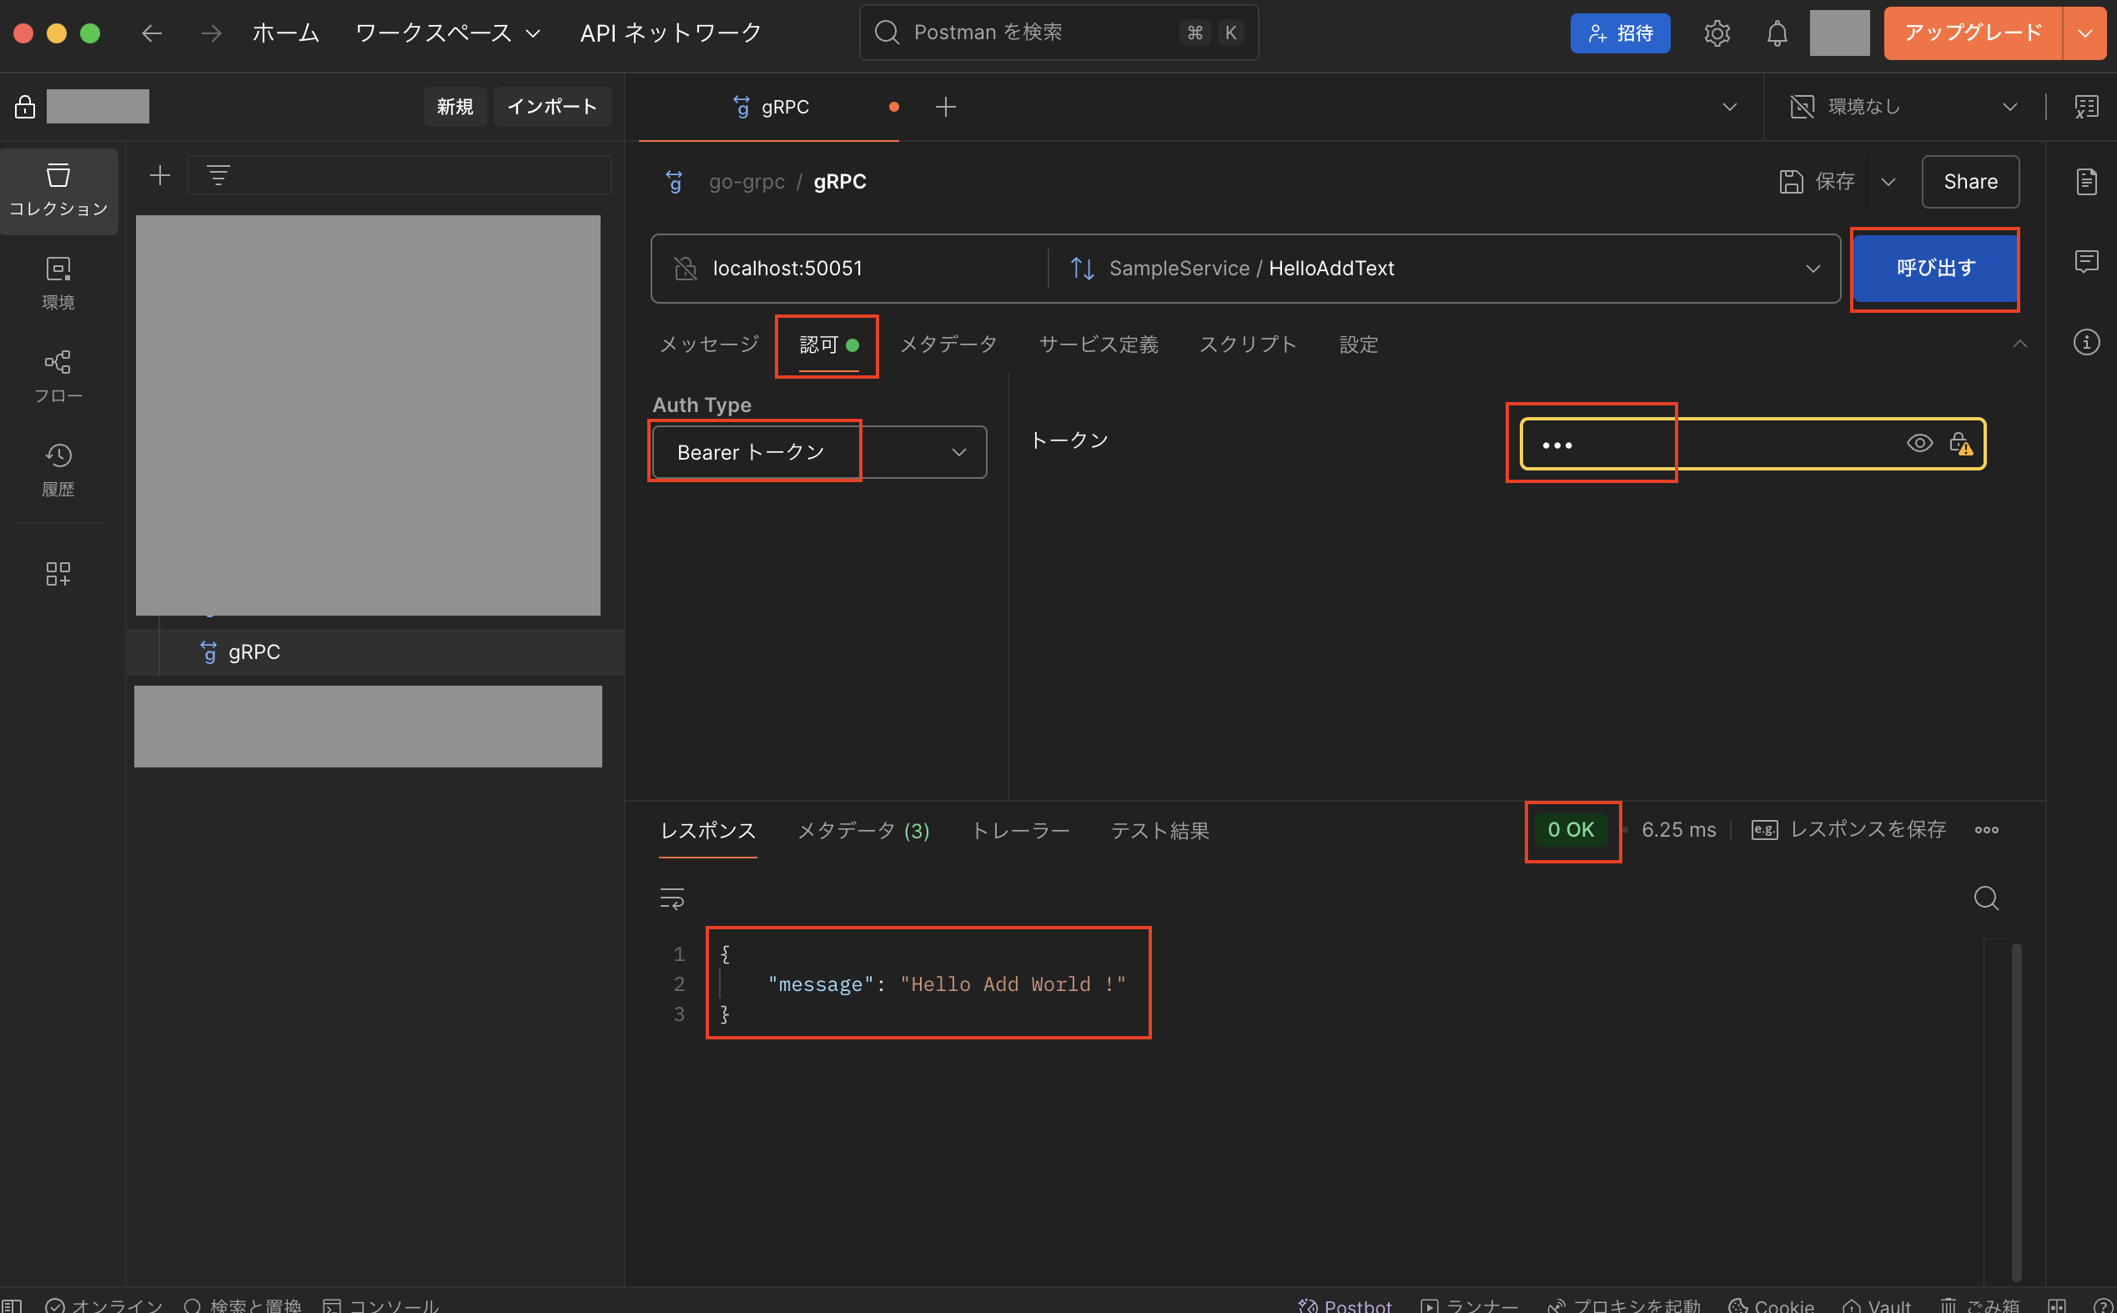Switch to response メタデータ (3) tab
Screen dimensions: 2117x1313
(x=863, y=830)
